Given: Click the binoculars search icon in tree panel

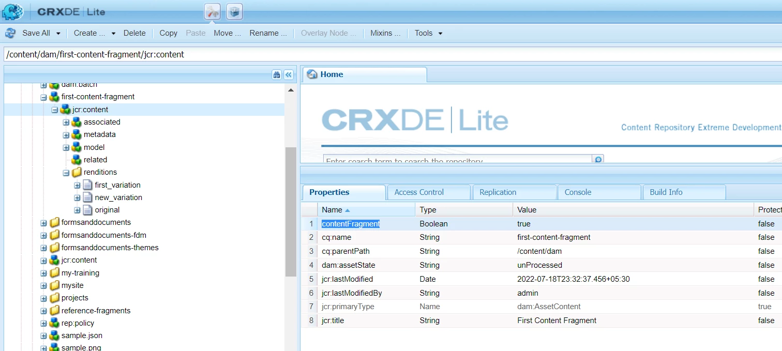Looking at the screenshot, I should point(277,75).
